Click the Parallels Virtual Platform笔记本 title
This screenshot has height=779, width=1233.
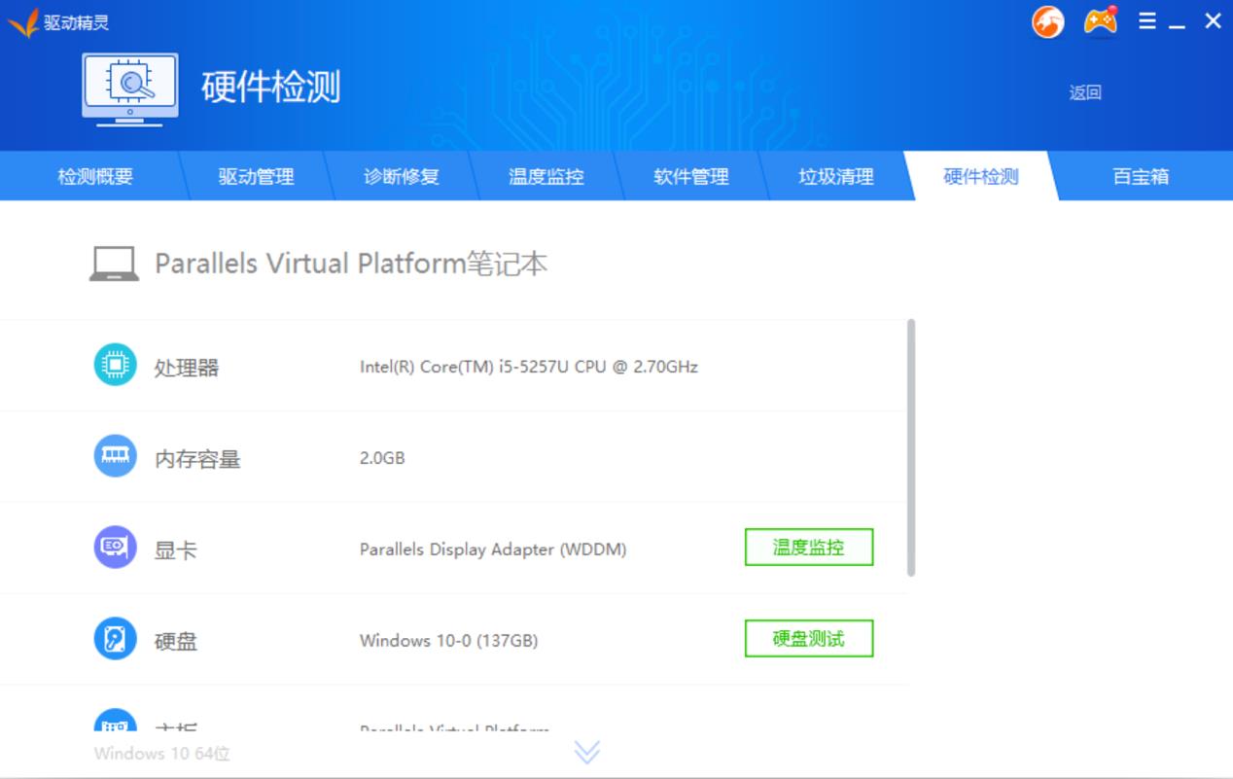351,264
